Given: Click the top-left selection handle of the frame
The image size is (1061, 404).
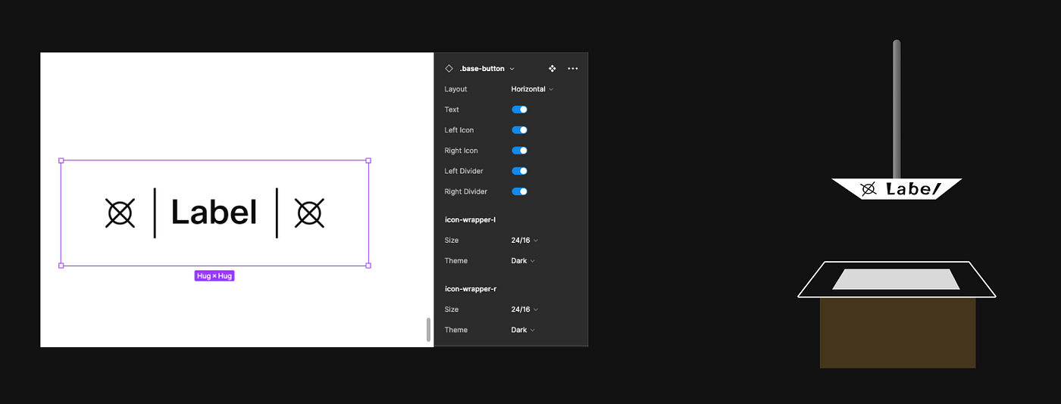Looking at the screenshot, I should point(61,160).
